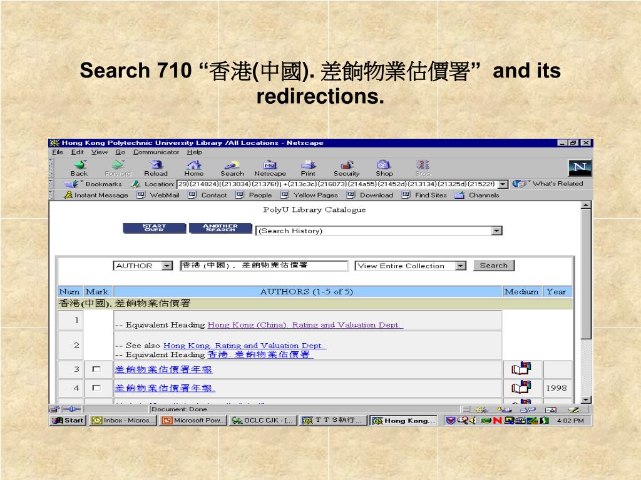Screen dimensions: 641x480
Task: Expand the Search History dropdown
Action: 496,231
